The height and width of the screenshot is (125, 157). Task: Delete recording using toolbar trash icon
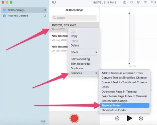138,2
